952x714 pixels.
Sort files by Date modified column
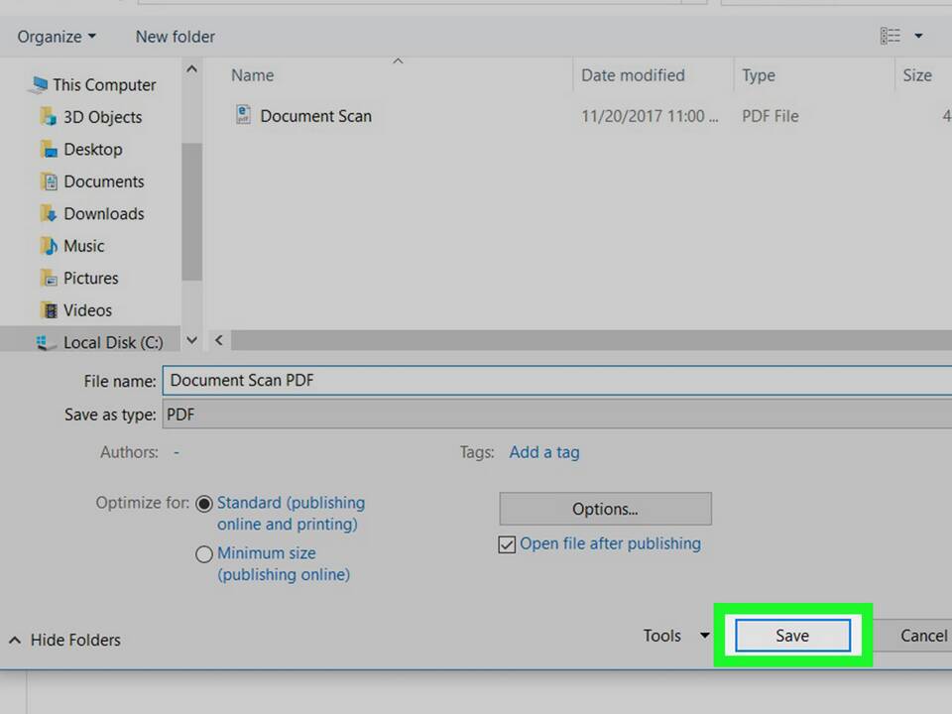(634, 75)
